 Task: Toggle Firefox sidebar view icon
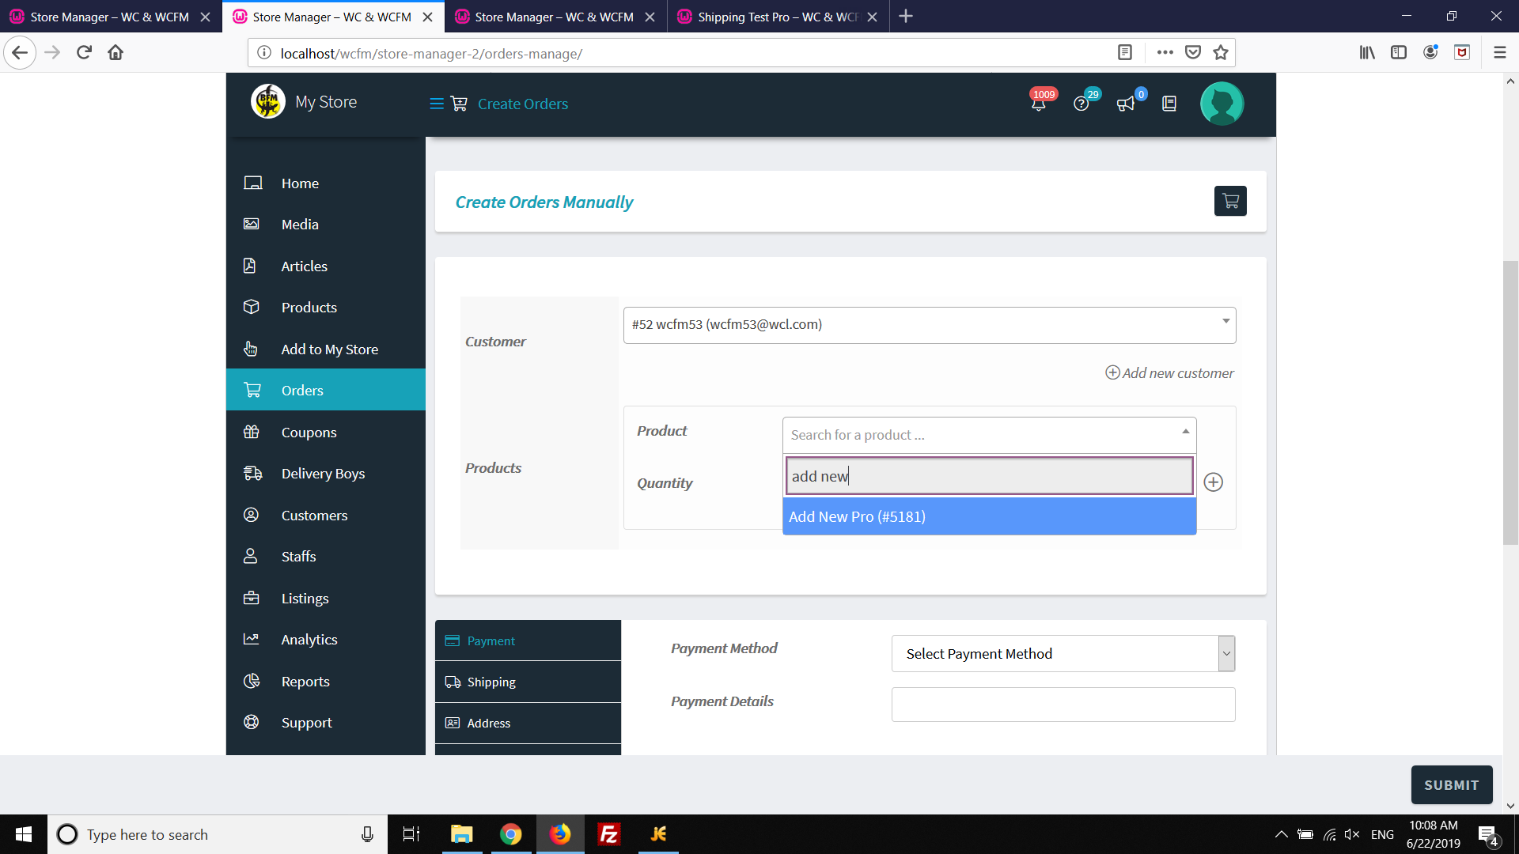coord(1399,53)
